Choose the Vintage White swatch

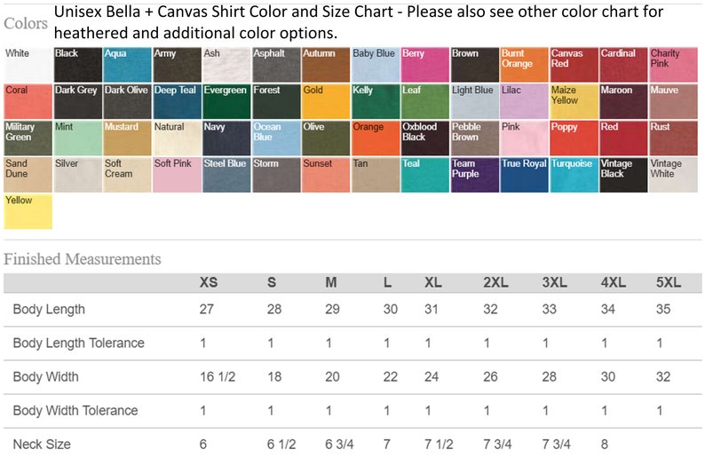[x=673, y=175]
